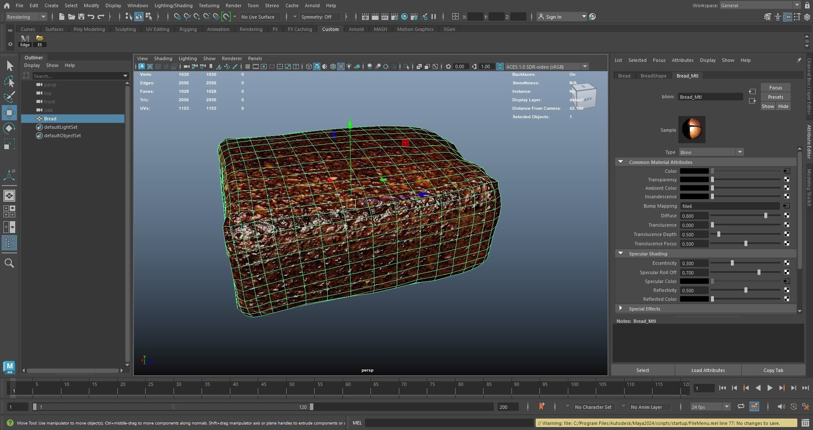The height and width of the screenshot is (430, 813).
Task: Expand the Special Effects section
Action: point(620,308)
